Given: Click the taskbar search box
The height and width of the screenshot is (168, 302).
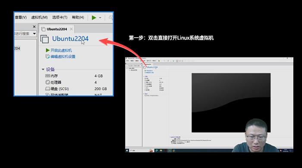Looking at the screenshot, I should point(139,150).
